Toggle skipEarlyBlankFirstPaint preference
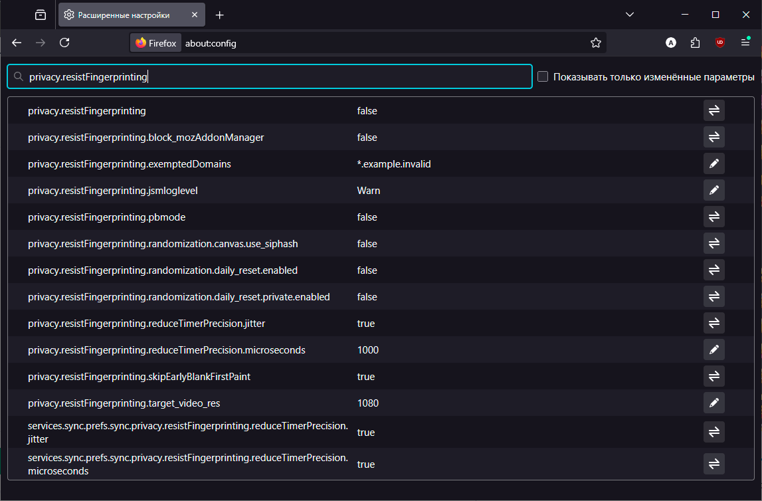The height and width of the screenshot is (501, 762). click(x=714, y=376)
